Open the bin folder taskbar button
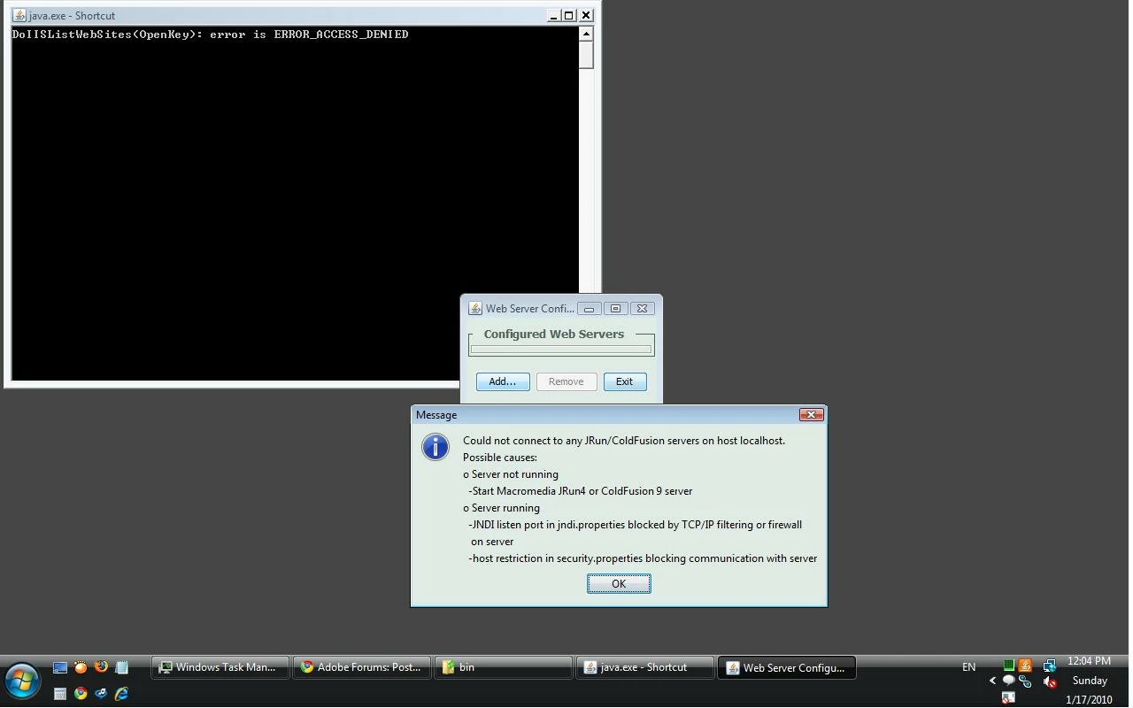 click(504, 667)
